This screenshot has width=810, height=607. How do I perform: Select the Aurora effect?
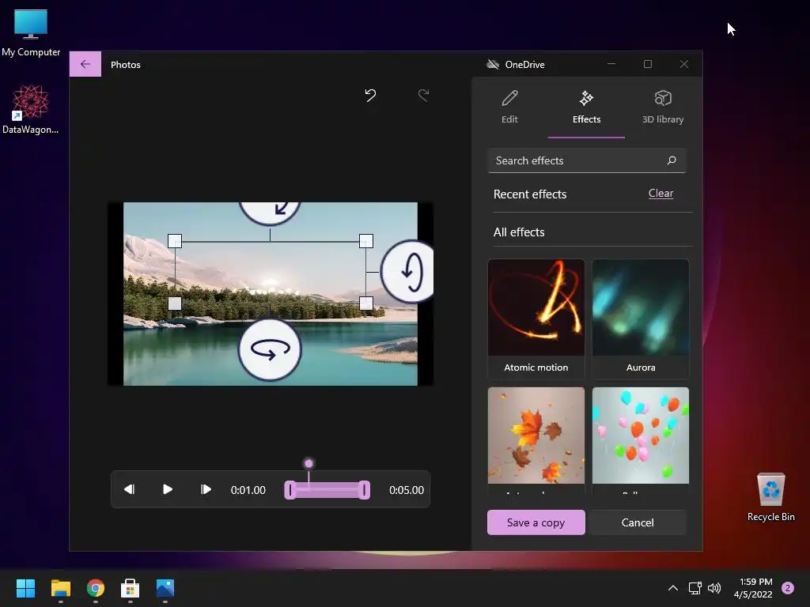click(x=641, y=319)
